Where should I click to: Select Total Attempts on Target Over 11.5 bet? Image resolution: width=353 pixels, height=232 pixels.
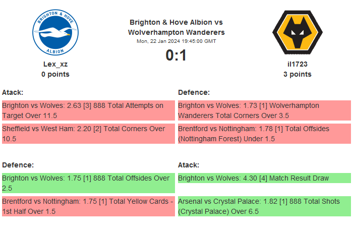88,110
